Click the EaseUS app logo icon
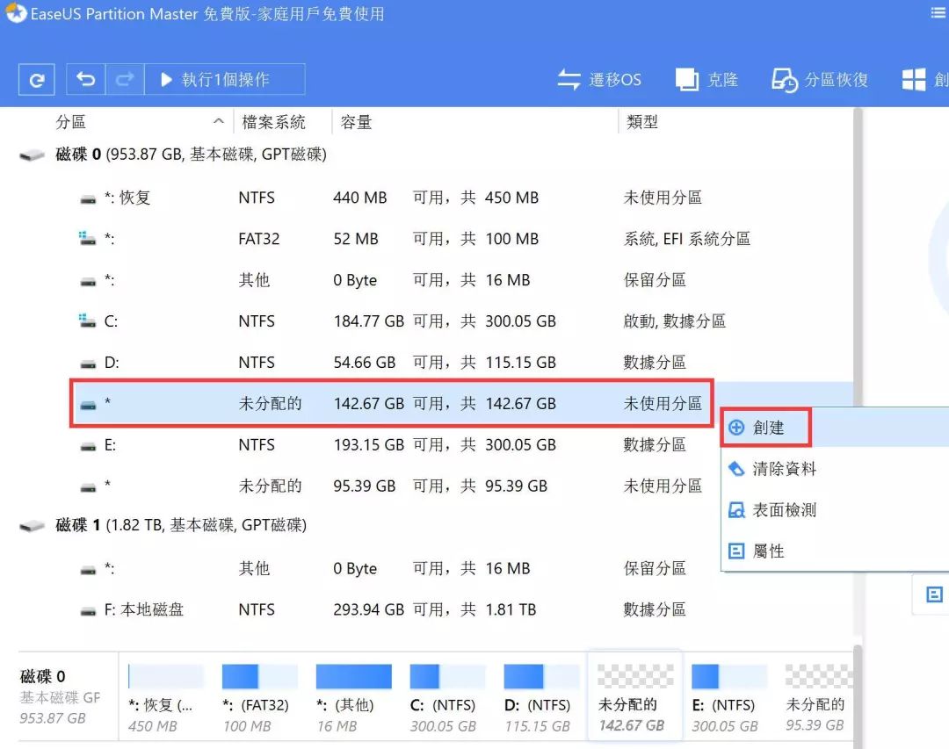 click(x=16, y=13)
